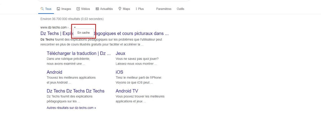Screen dimensions: 321x114
Task: Open the Télécharger la traduction sitelink
Action: 78,53
